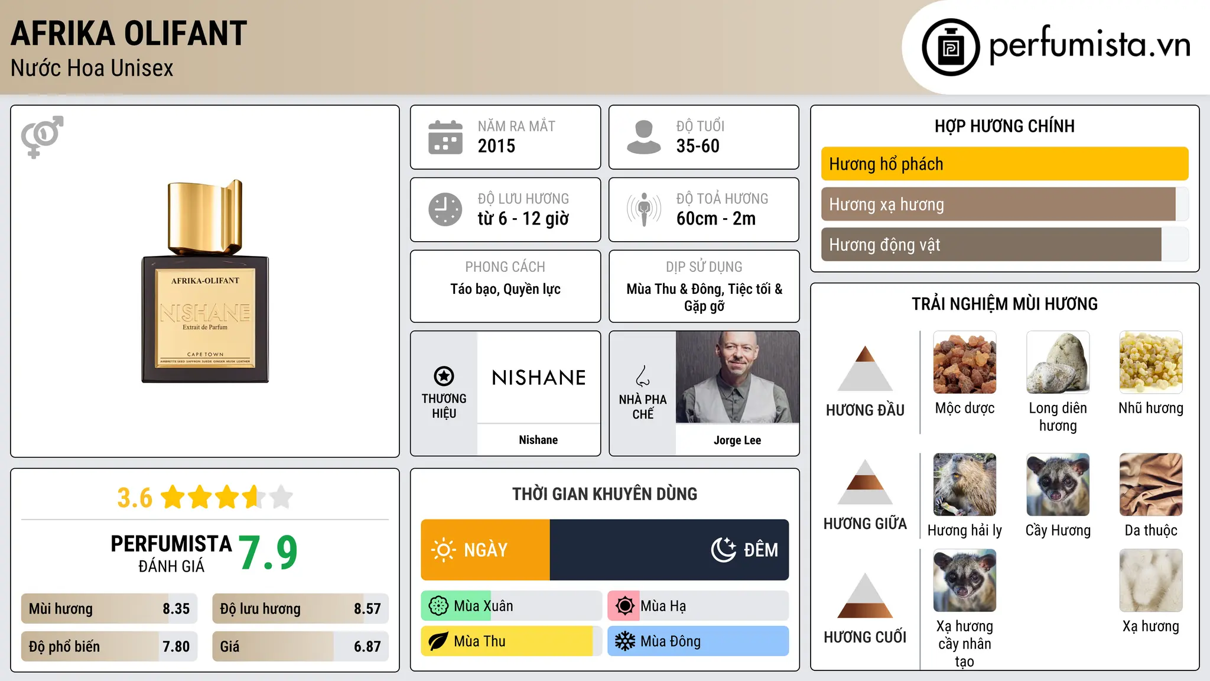
Task: Click the snowflake icon for Mùa Đông
Action: 625,641
